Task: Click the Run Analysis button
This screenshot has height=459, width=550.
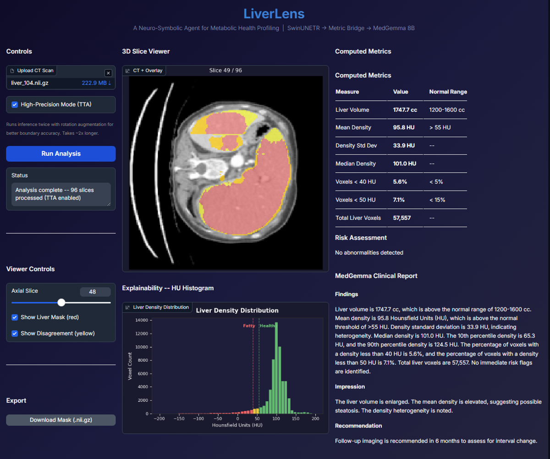Action: point(61,154)
